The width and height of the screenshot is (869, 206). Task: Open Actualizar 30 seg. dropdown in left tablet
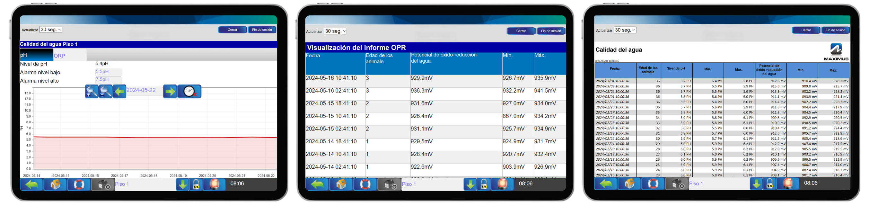coord(51,30)
